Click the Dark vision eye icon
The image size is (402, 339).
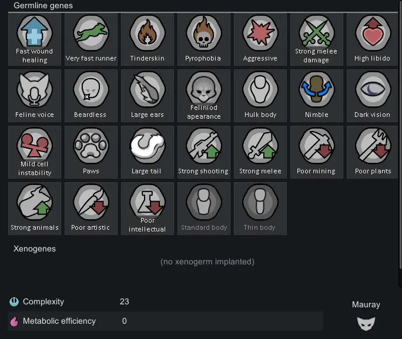pos(373,89)
